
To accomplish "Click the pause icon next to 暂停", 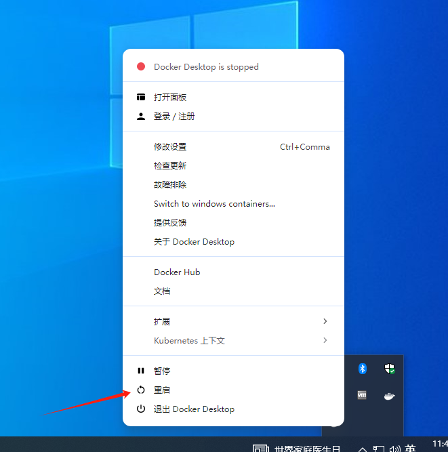I will coord(141,371).
